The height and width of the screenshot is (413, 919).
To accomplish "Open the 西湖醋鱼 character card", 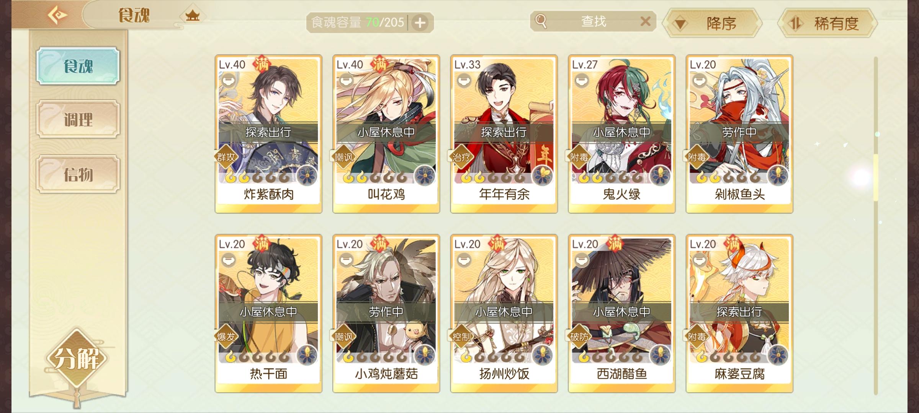I will coord(621,314).
